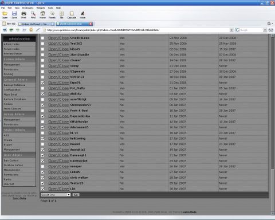
Task: Uncheck the box for user Erpo76
Action: click(x=42, y=82)
